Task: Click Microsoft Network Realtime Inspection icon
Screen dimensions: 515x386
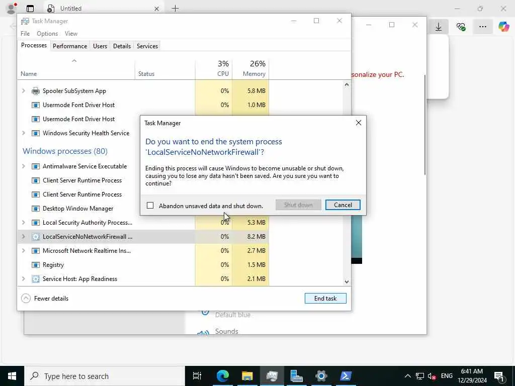Action: click(x=36, y=251)
